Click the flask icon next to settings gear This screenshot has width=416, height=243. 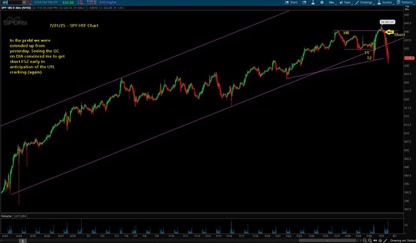313,2
